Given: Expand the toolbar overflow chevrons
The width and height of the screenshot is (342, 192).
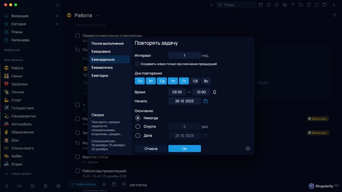Looking at the screenshot, I should tap(334, 5).
